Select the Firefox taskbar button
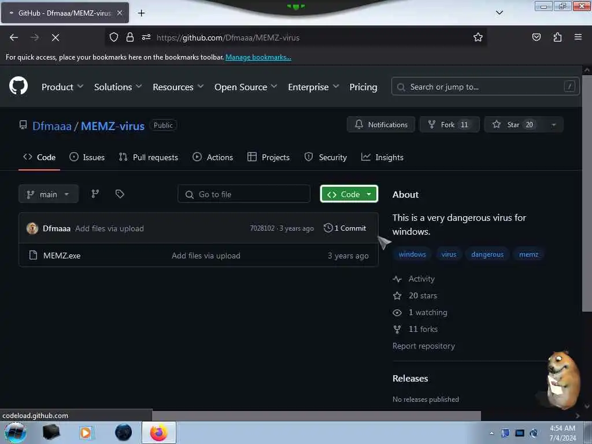Image resolution: width=592 pixels, height=444 pixels. pyautogui.click(x=159, y=432)
